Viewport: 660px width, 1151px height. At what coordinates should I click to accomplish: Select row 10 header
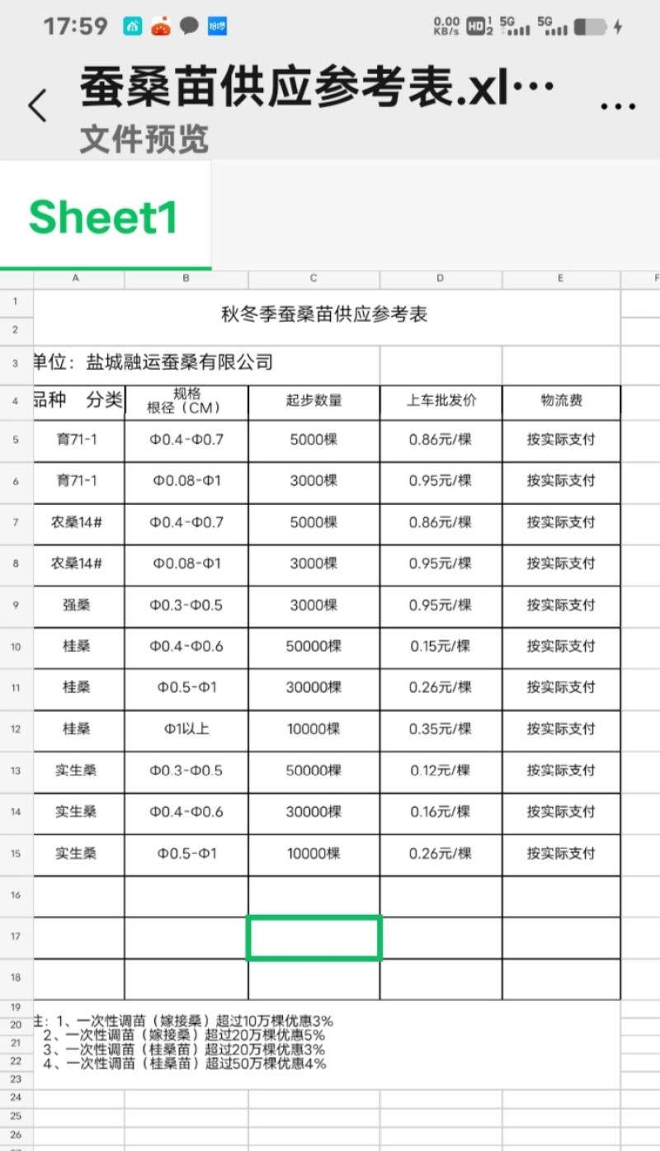click(x=16, y=648)
